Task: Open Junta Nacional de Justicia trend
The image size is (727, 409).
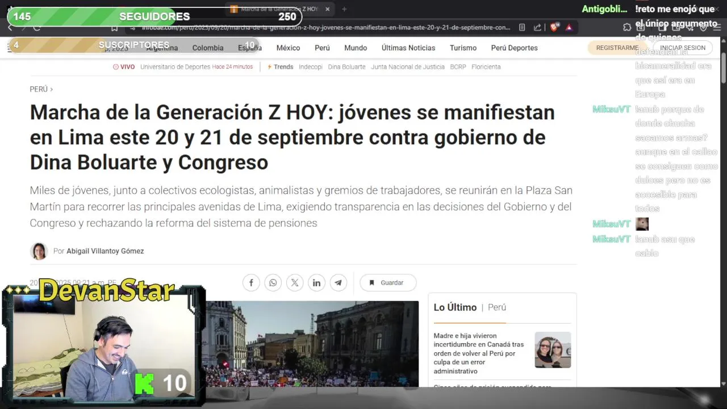Action: pyautogui.click(x=408, y=66)
